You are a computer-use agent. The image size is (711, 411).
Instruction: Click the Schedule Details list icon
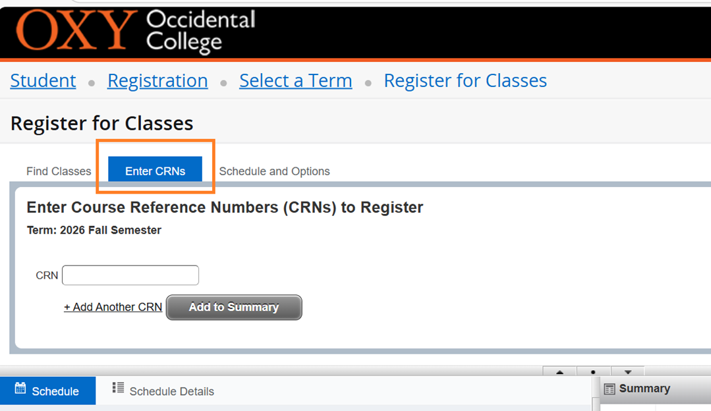[119, 391]
